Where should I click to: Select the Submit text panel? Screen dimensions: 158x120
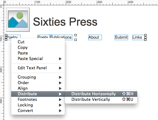(121, 37)
